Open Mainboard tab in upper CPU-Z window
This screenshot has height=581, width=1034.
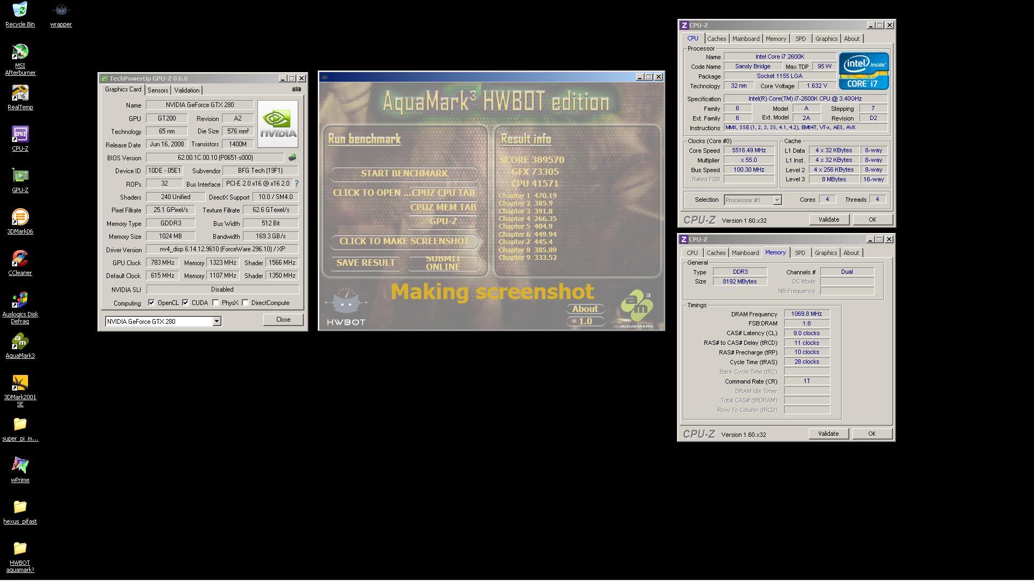point(746,39)
